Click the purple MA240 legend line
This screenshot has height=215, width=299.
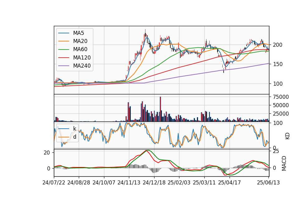[x=64, y=66]
